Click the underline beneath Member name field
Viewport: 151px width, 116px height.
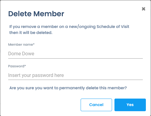pyautogui.click(x=75, y=58)
